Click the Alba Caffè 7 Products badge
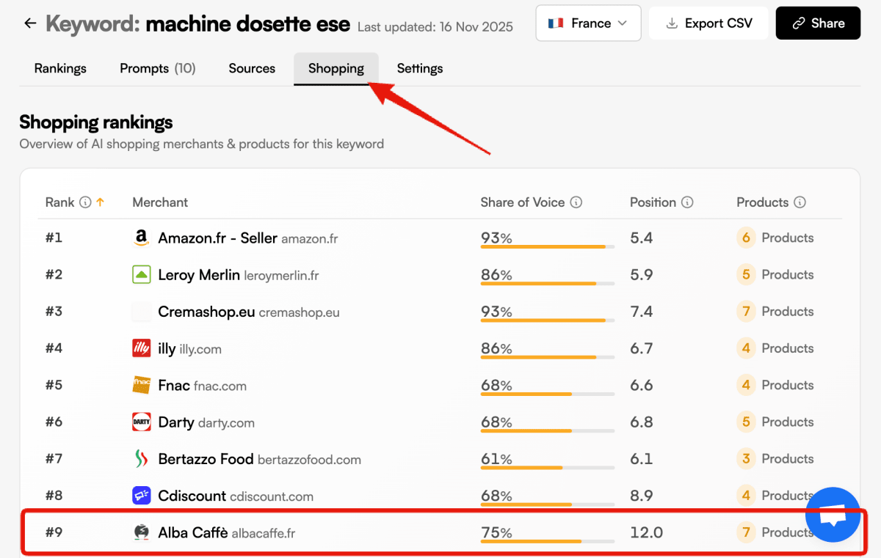Screen dimensions: 881x558 [746, 532]
